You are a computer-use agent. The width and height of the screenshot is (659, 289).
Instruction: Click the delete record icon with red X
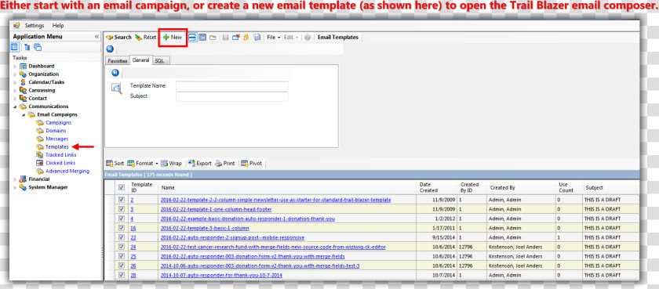236,38
